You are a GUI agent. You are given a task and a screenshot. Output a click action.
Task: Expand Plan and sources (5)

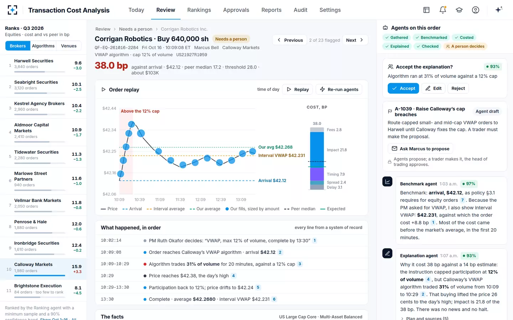pyautogui.click(x=424, y=318)
